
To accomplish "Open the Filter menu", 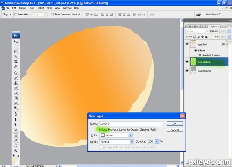I will pyautogui.click(x=49, y=8).
